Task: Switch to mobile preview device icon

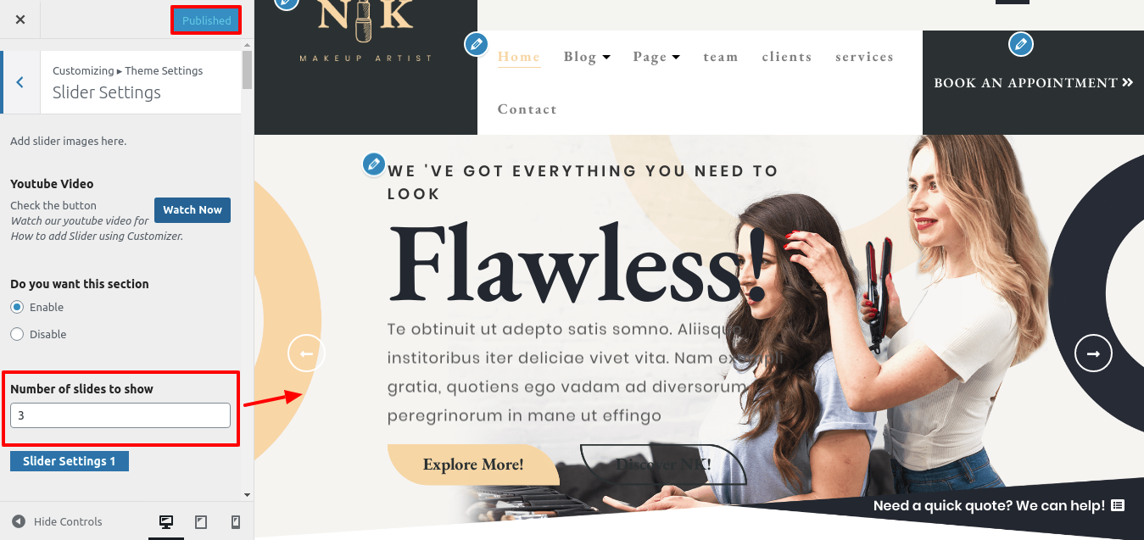Action: (x=236, y=522)
